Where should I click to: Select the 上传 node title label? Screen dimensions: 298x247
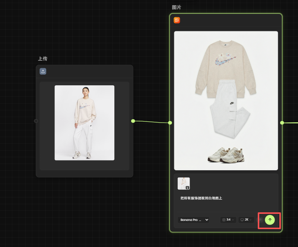[x=42, y=59]
